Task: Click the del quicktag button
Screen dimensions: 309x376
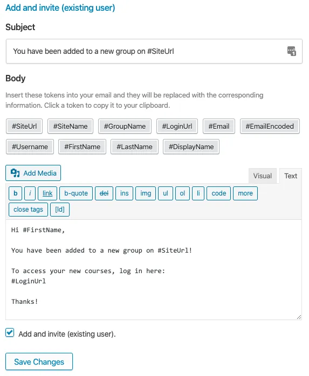Action: point(104,193)
